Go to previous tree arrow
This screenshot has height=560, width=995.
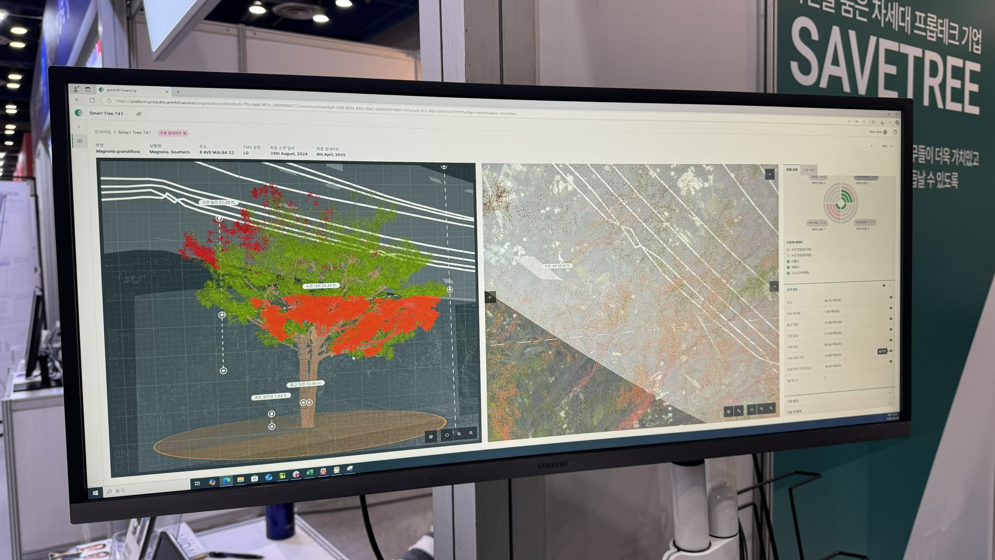[x=871, y=146]
